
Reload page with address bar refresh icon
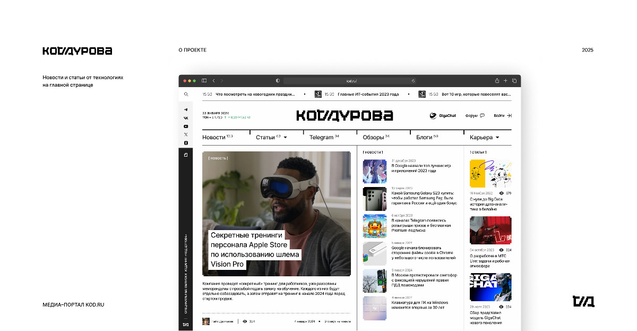pos(413,81)
